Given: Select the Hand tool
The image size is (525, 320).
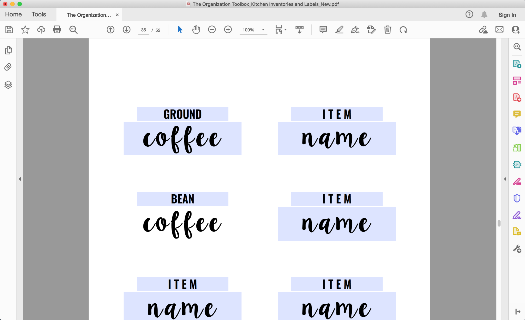Looking at the screenshot, I should 196,30.
